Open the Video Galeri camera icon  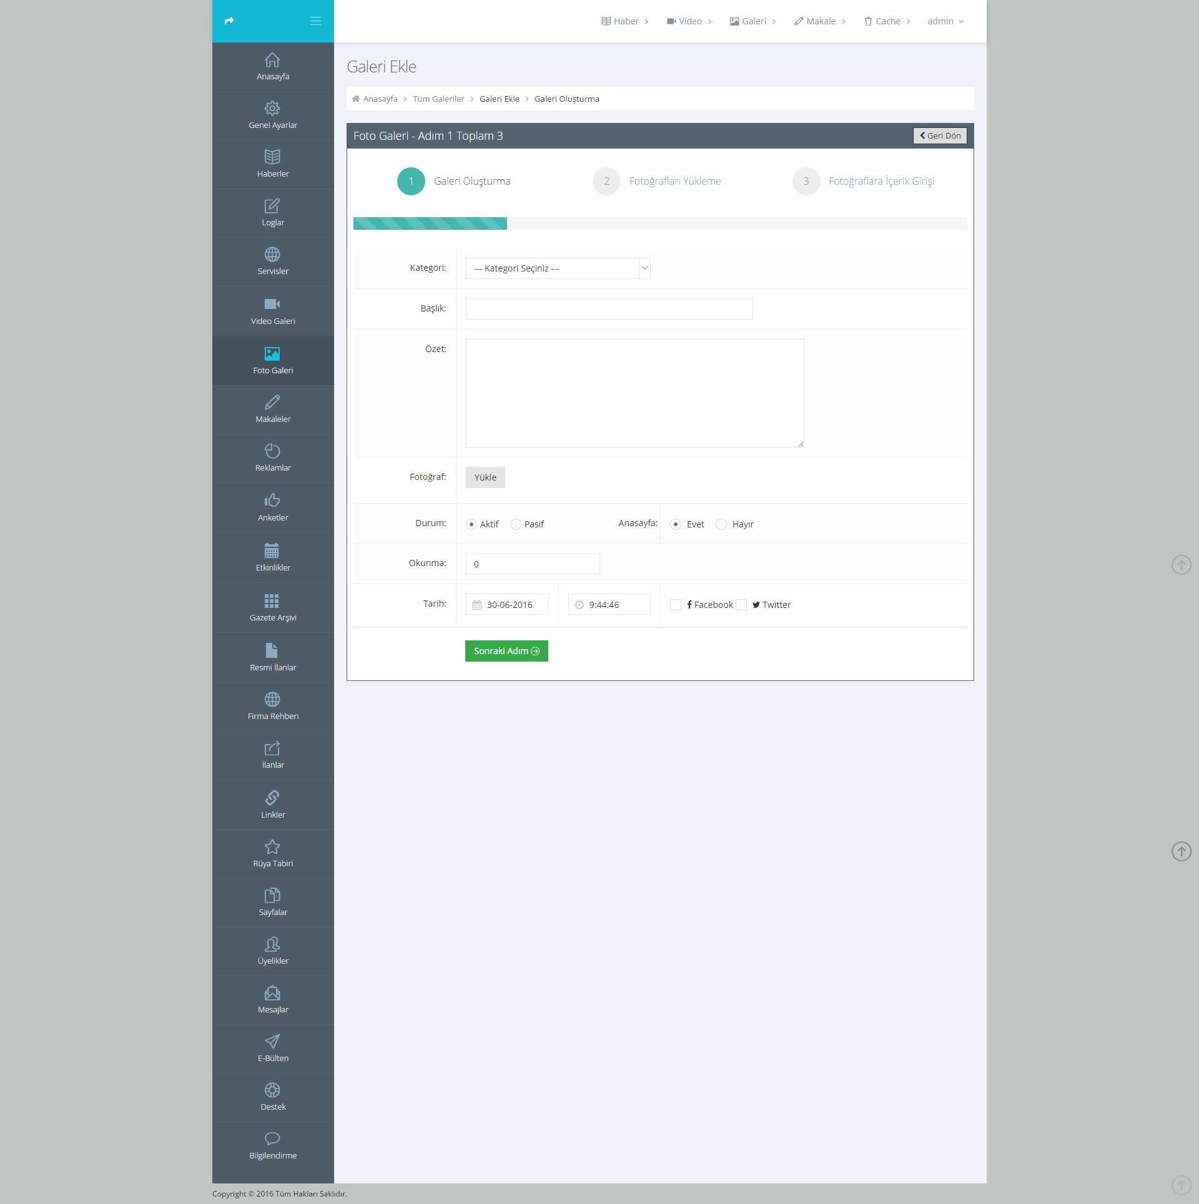(272, 304)
